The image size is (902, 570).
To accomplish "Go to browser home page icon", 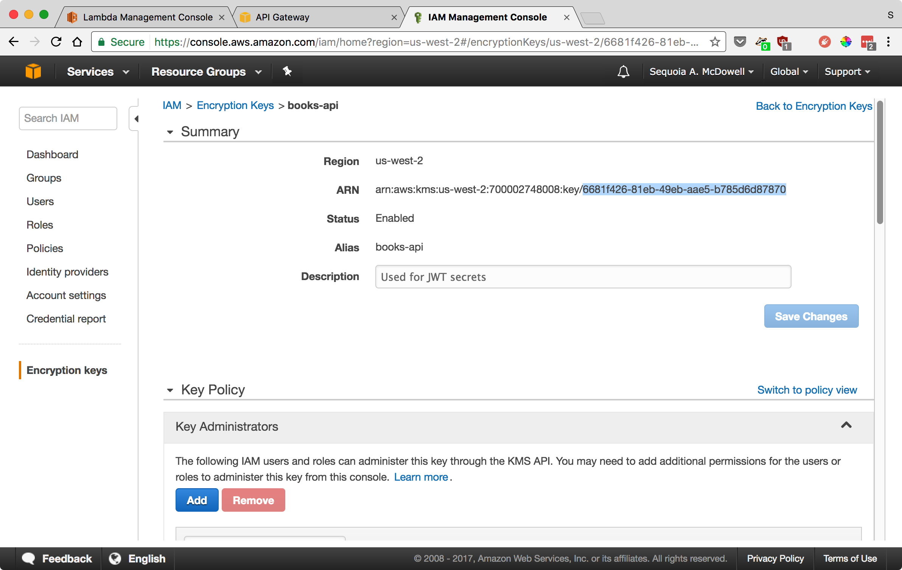I will point(77,42).
